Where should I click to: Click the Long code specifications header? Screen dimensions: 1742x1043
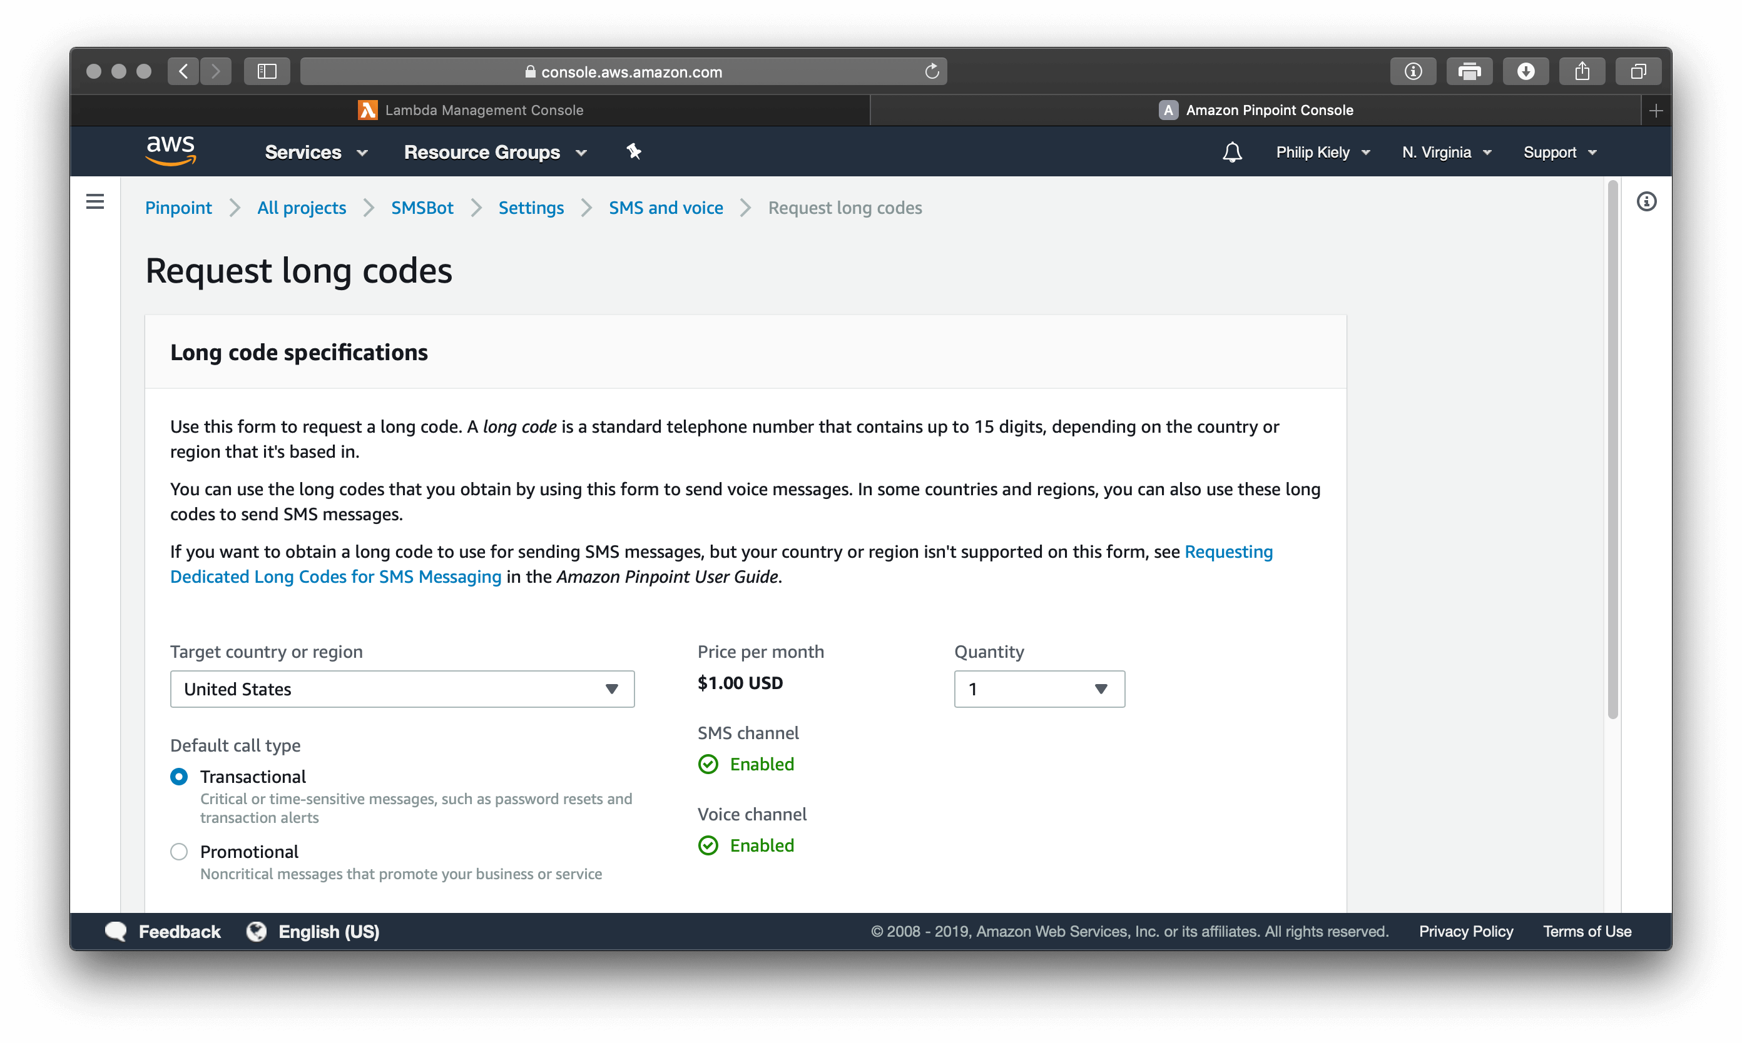299,352
